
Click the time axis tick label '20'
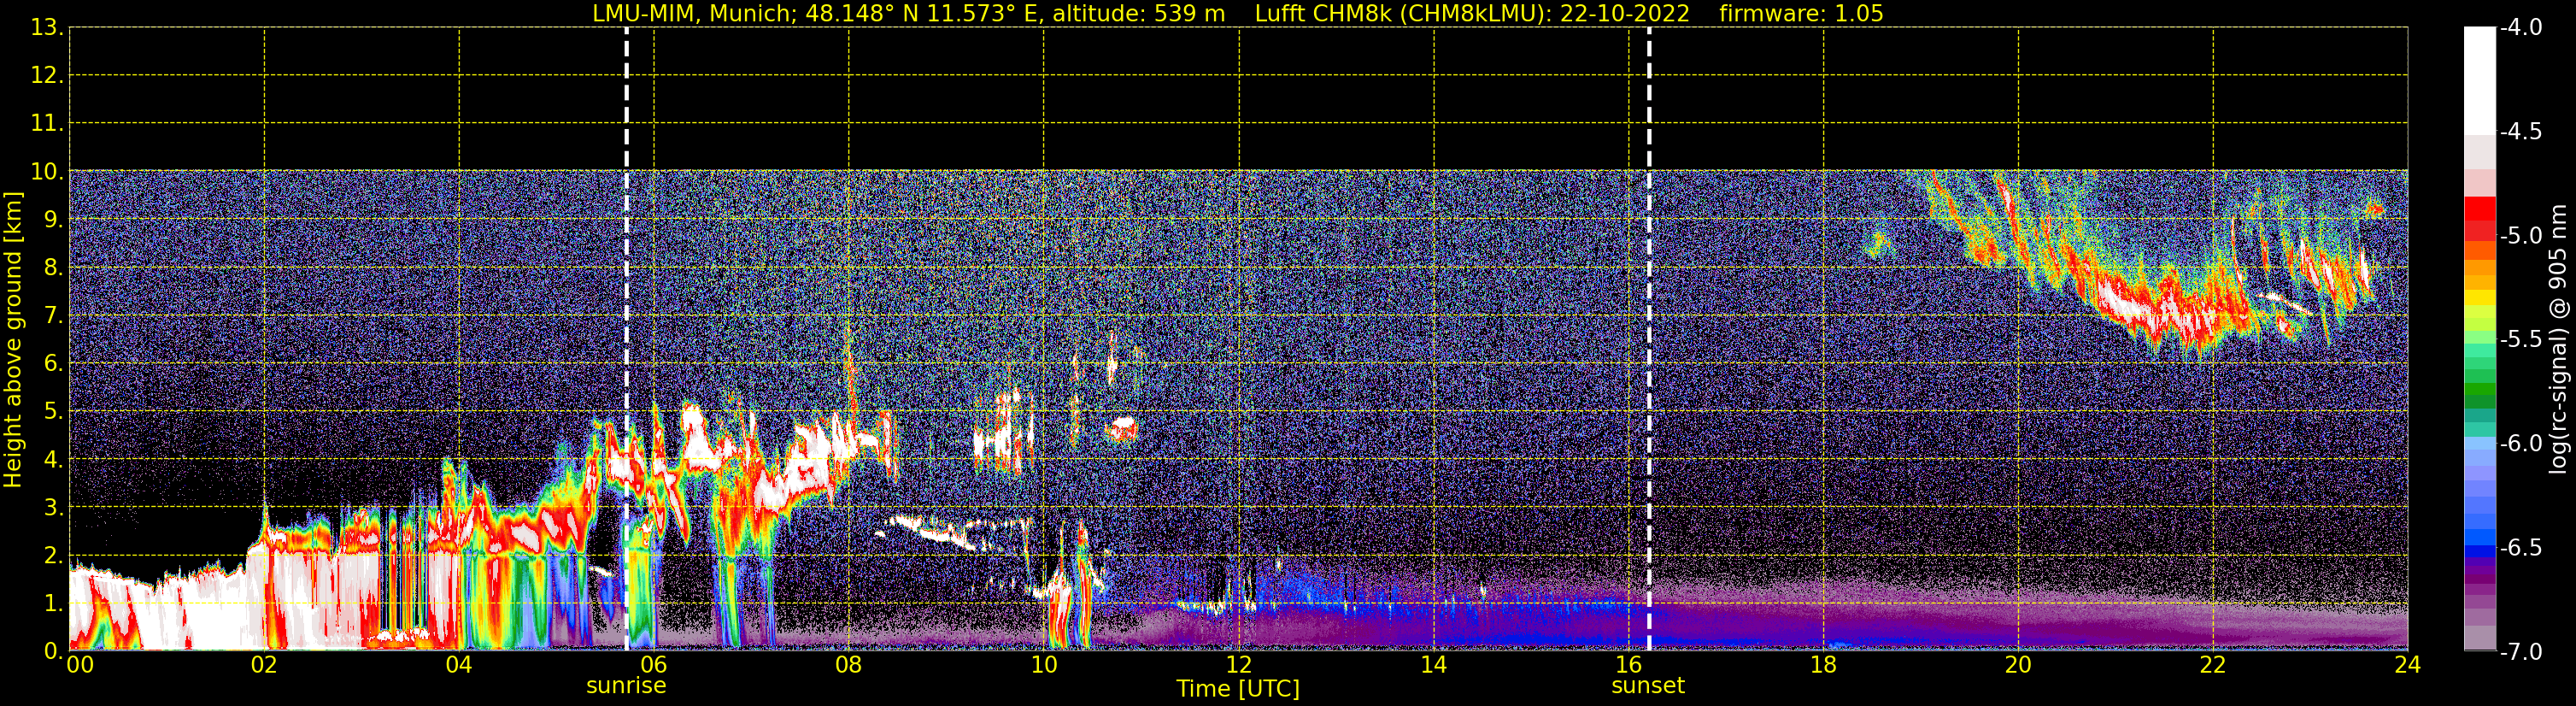(x=2018, y=665)
